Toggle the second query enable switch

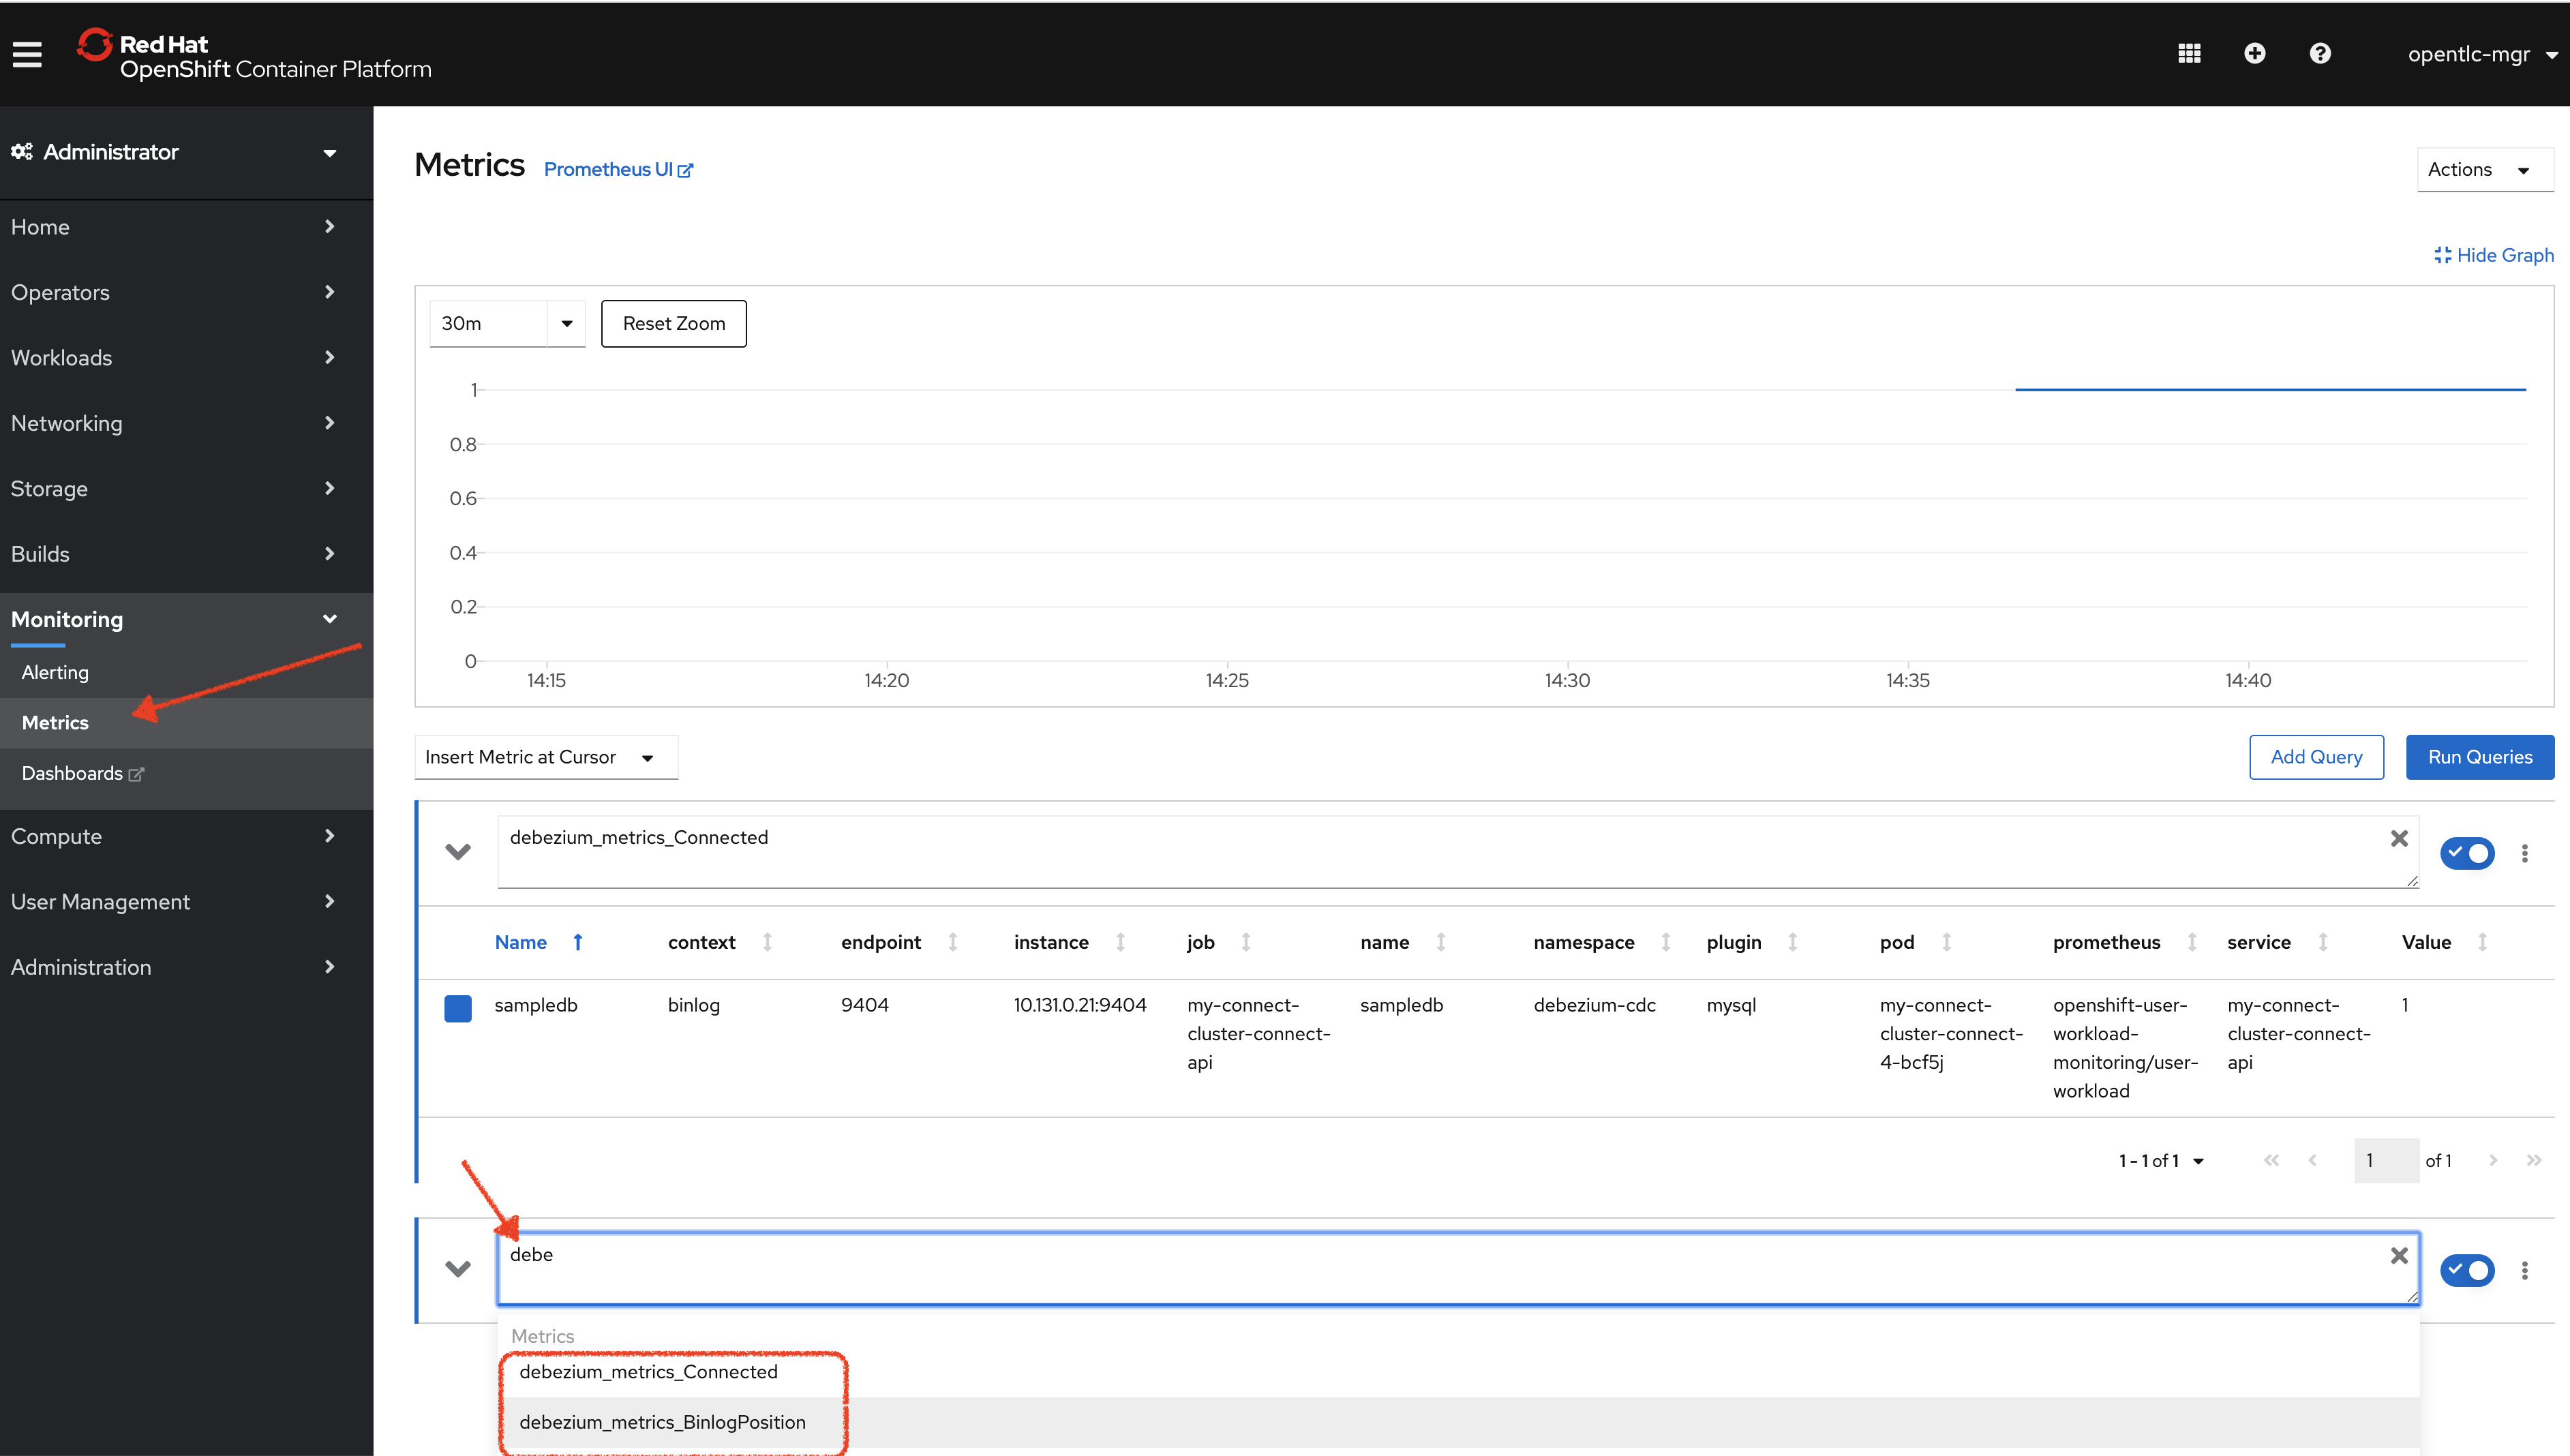[2468, 1269]
